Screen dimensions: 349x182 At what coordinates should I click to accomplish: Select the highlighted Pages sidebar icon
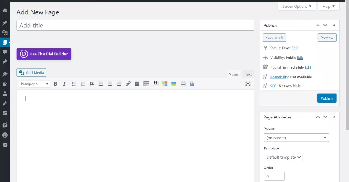tap(5, 42)
